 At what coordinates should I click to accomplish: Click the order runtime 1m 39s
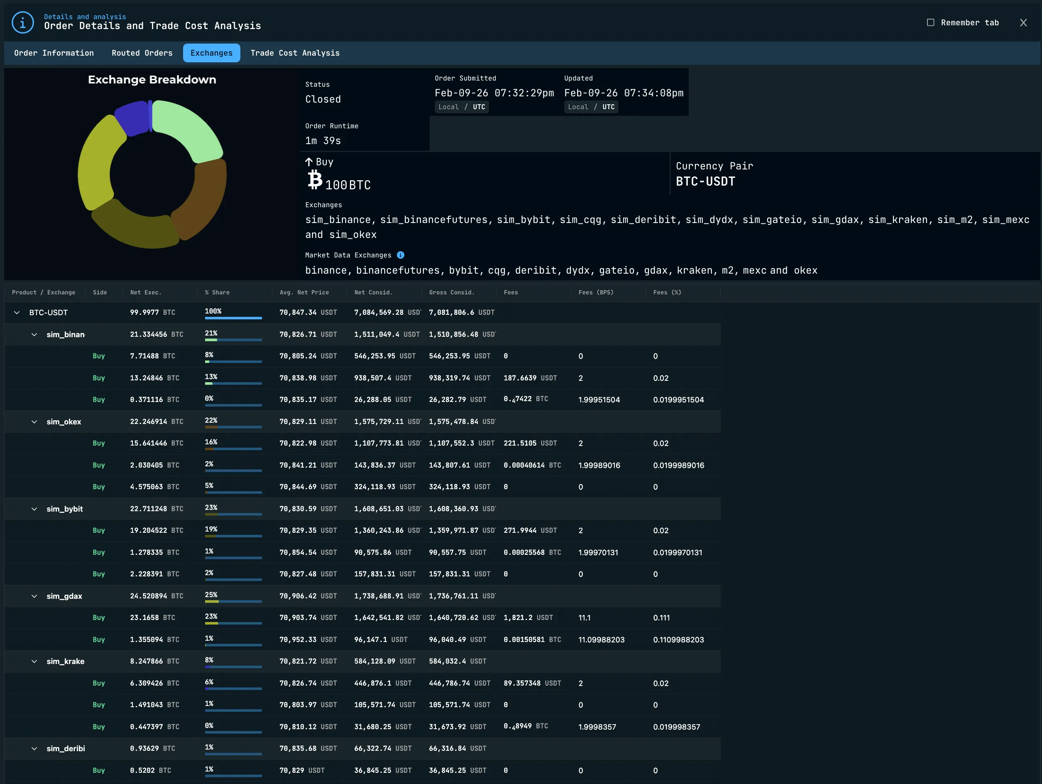tap(323, 141)
